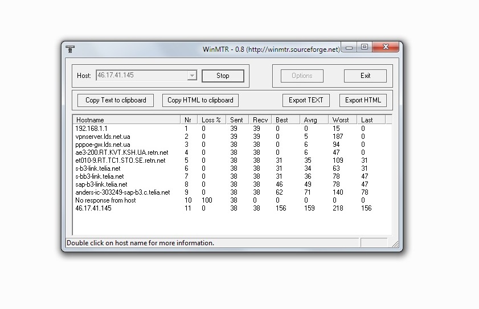
Task: Click the Recv column header
Action: point(260,120)
